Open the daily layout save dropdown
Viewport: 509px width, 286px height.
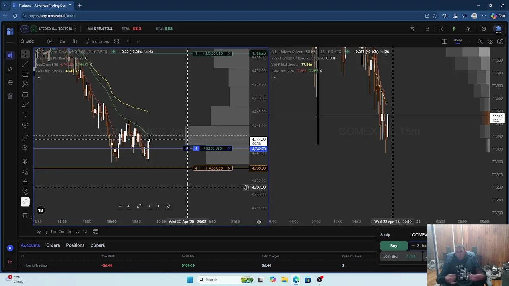click(470, 41)
